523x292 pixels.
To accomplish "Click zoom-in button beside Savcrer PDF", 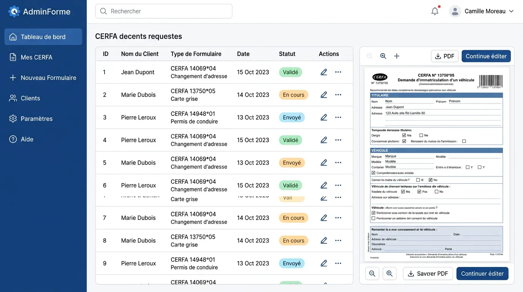I will point(390,274).
